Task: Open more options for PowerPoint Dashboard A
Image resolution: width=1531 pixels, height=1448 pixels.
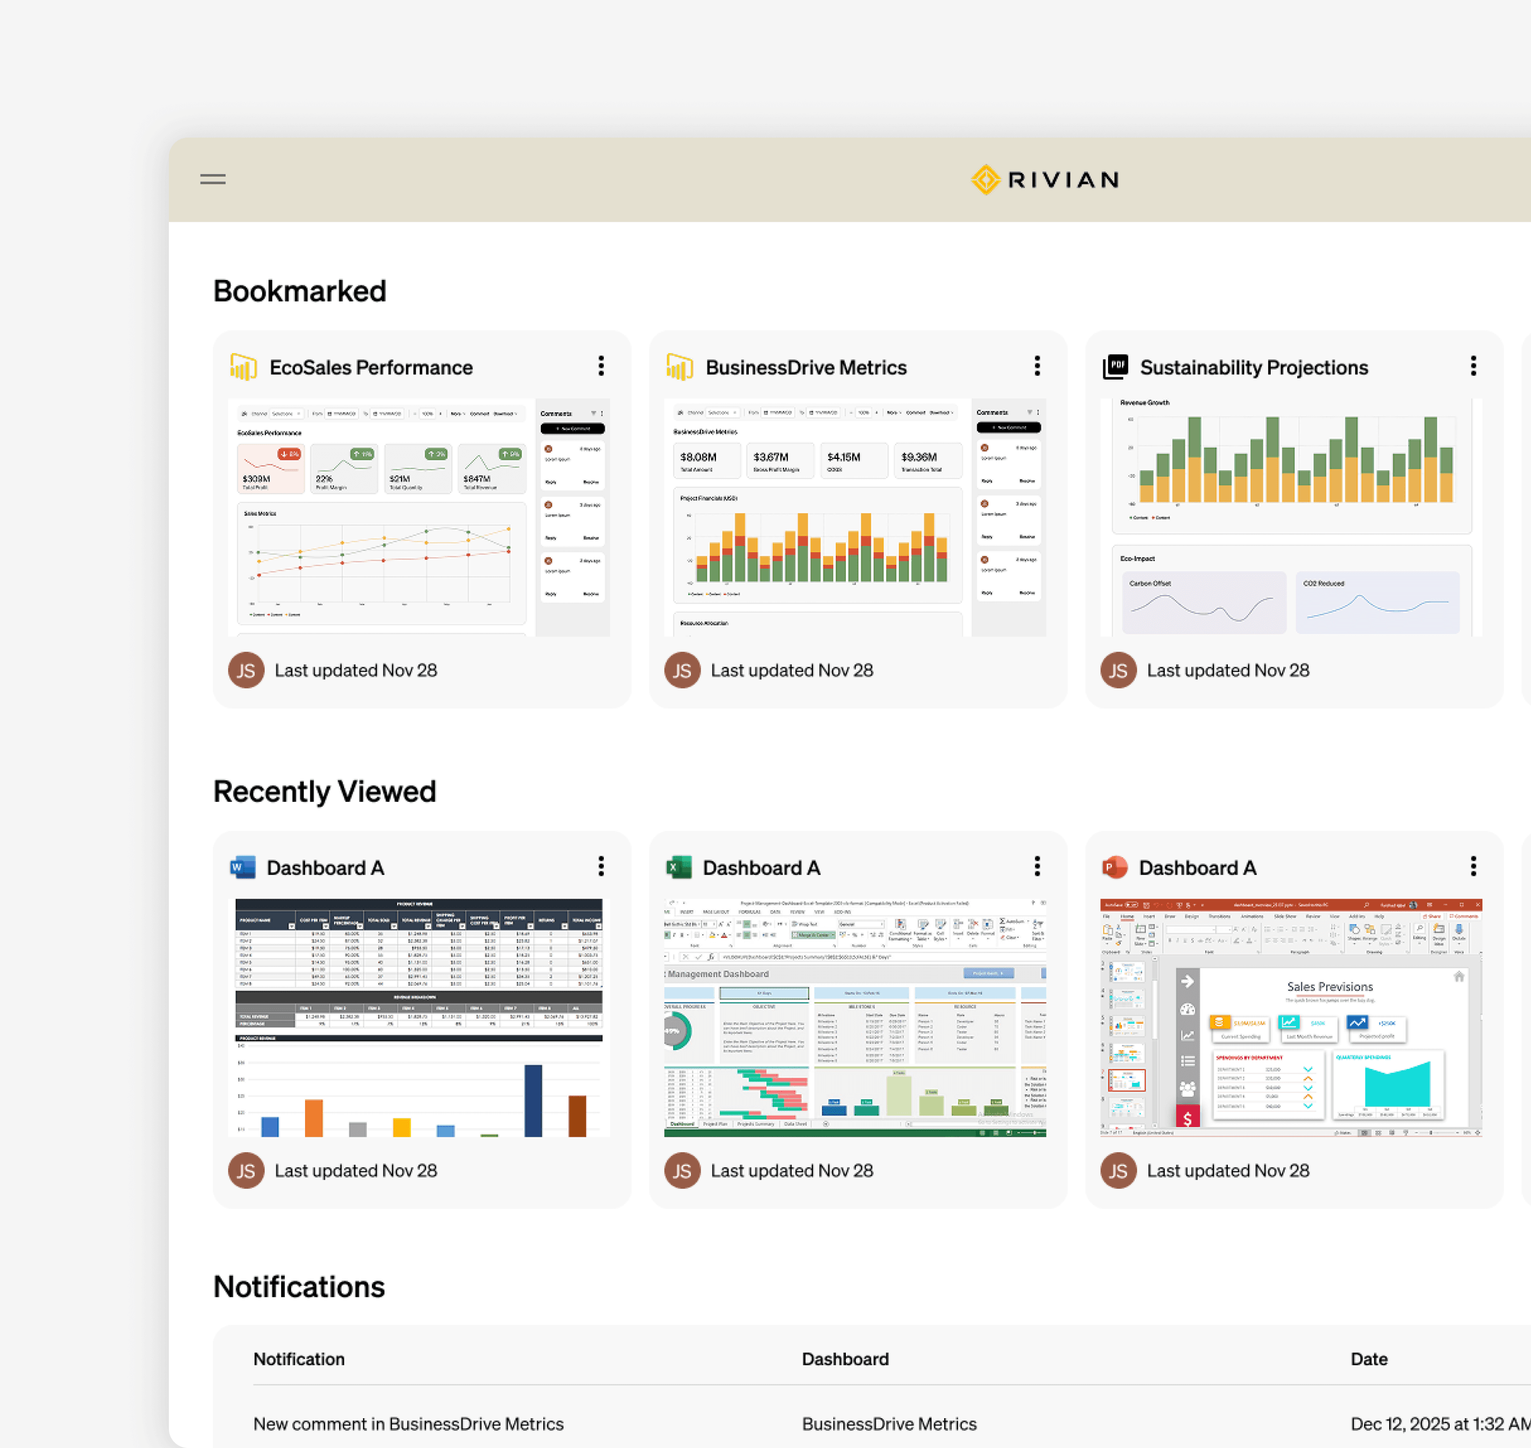Action: tap(1473, 866)
